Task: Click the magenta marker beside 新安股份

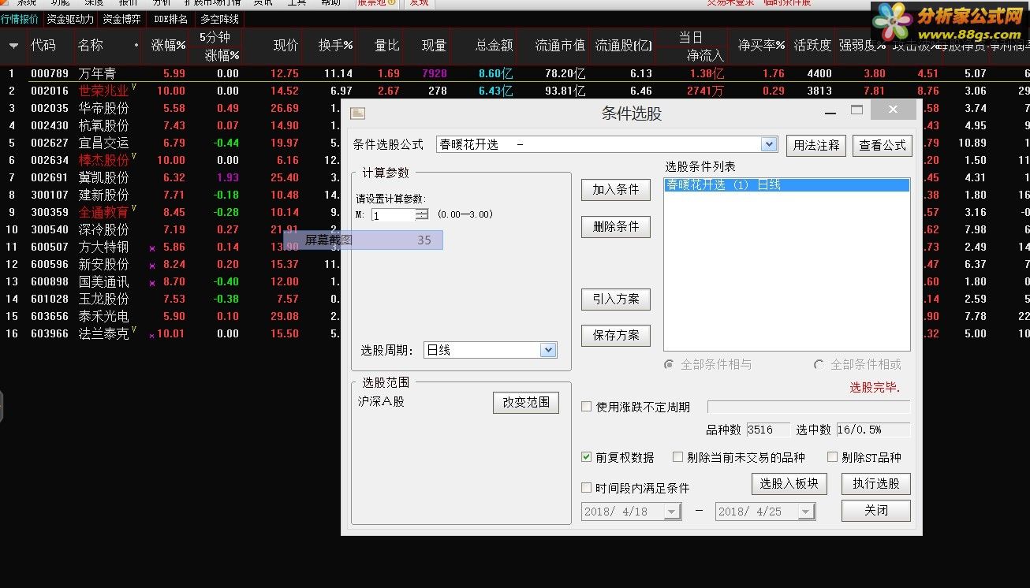Action: coord(152,266)
